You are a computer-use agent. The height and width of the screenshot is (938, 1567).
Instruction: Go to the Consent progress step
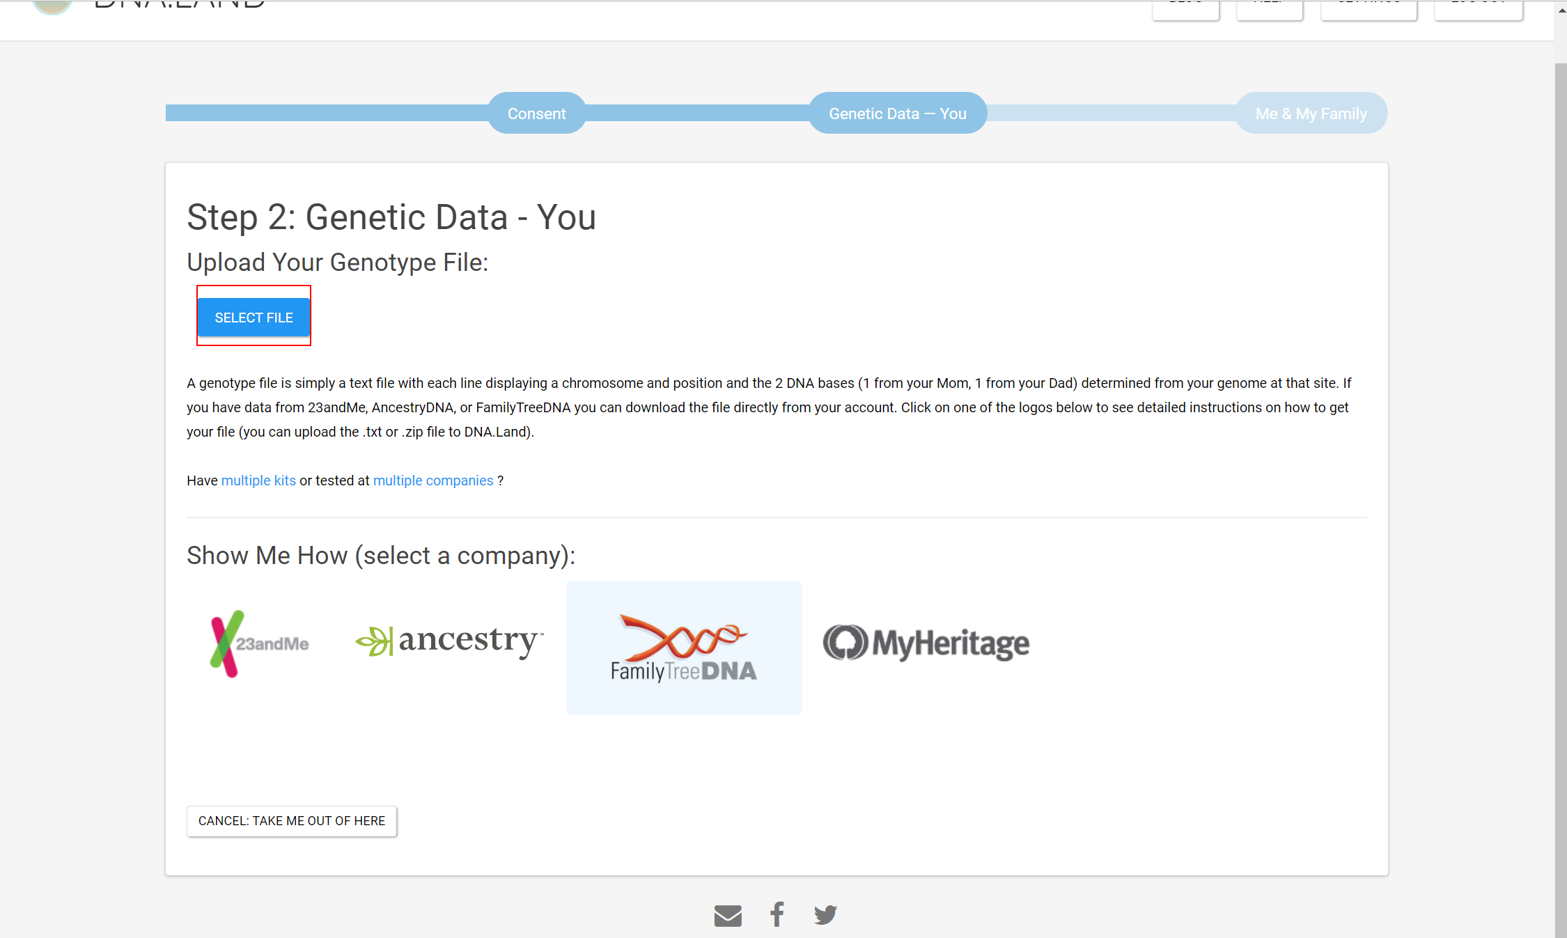pyautogui.click(x=536, y=113)
